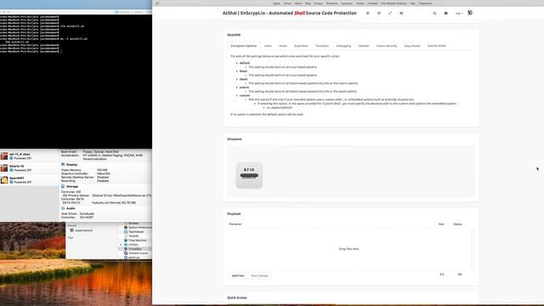Select Solaris 10 VM in VirtualBox list
Viewport: 544px width, 306px height.
click(x=31, y=168)
